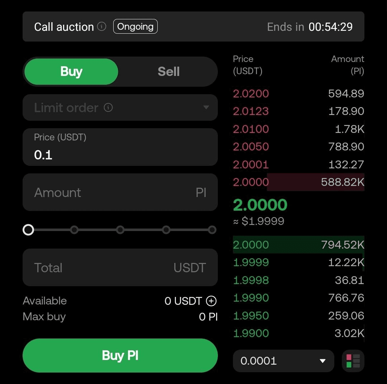This screenshot has height=384, width=387.
Task: Click the middle stop on the amount slider
Action: pyautogui.click(x=120, y=230)
